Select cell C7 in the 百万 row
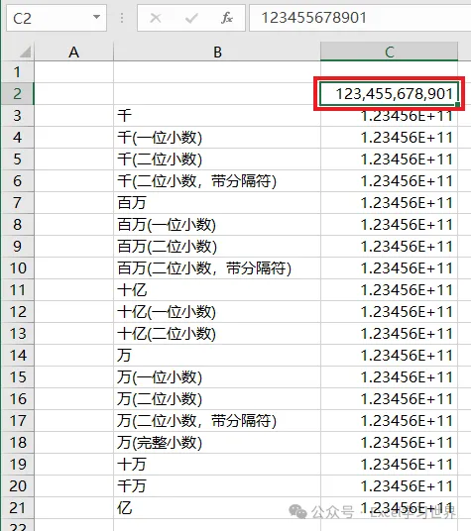This screenshot has width=471, height=531. click(389, 203)
